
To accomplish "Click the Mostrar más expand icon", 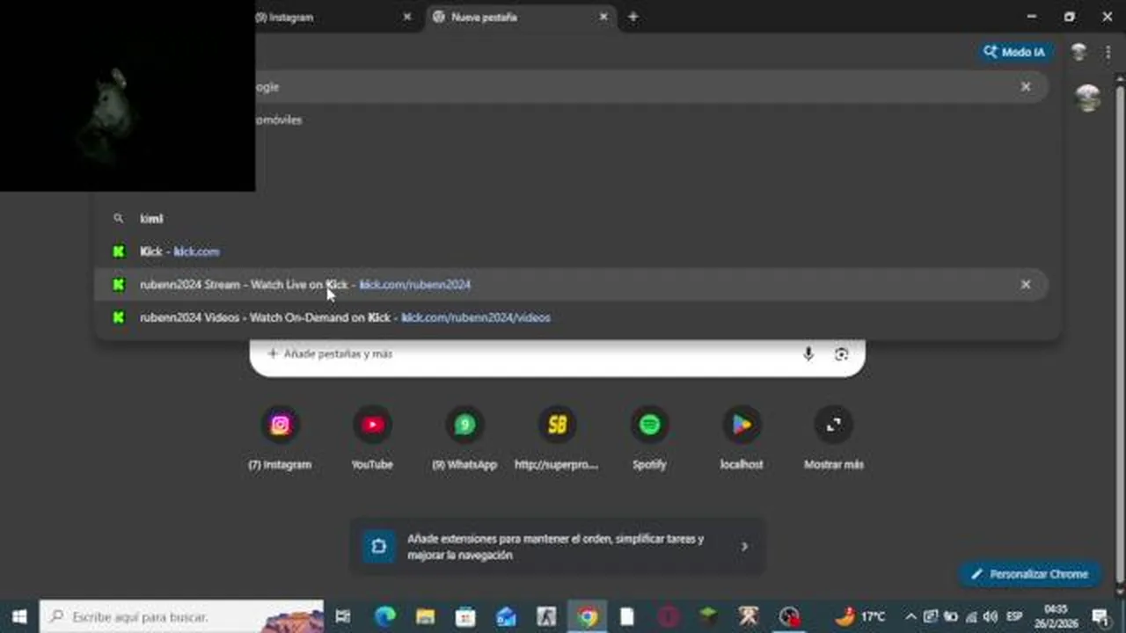I will pos(834,426).
